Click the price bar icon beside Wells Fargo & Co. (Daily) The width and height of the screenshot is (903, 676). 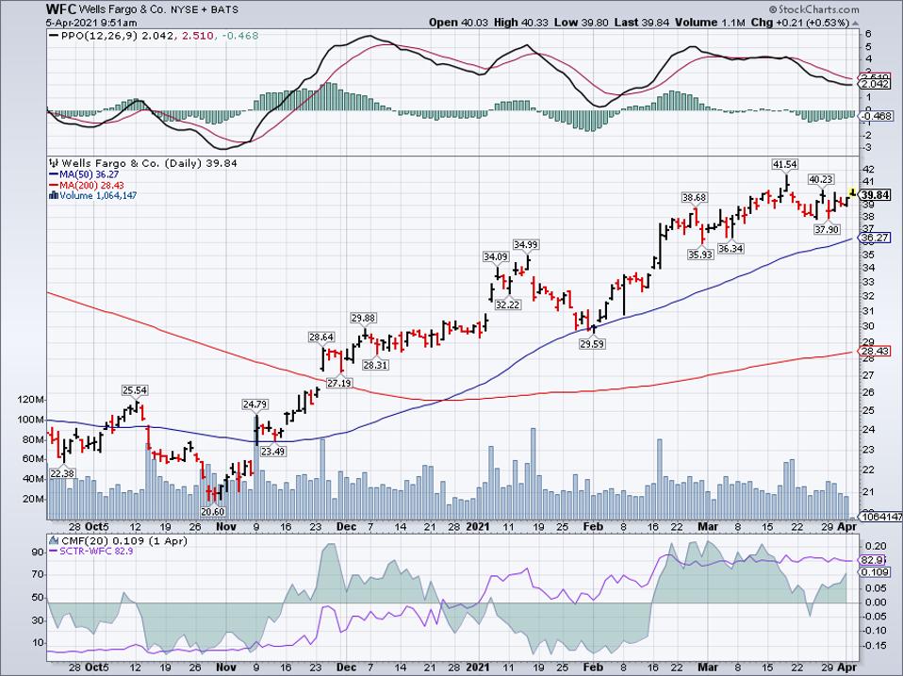click(x=54, y=163)
